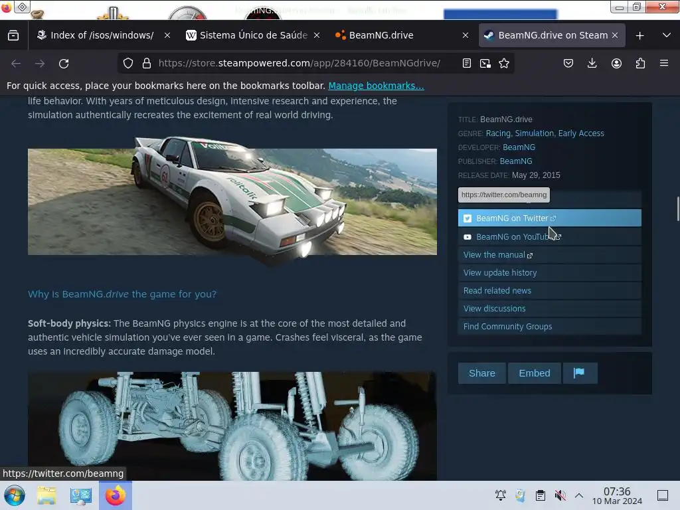Open the Firefox hamburger menu
Image resolution: width=680 pixels, height=510 pixels.
point(664,63)
